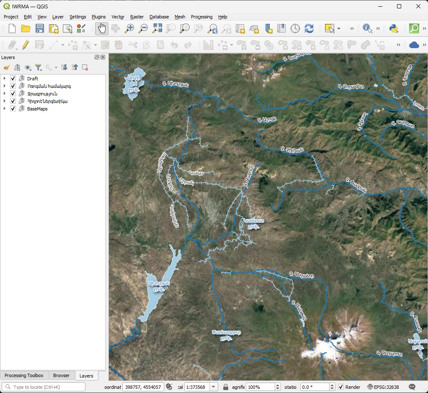Click the Identify Features tool
Viewport: 428px width, 393px height.
(x=367, y=28)
